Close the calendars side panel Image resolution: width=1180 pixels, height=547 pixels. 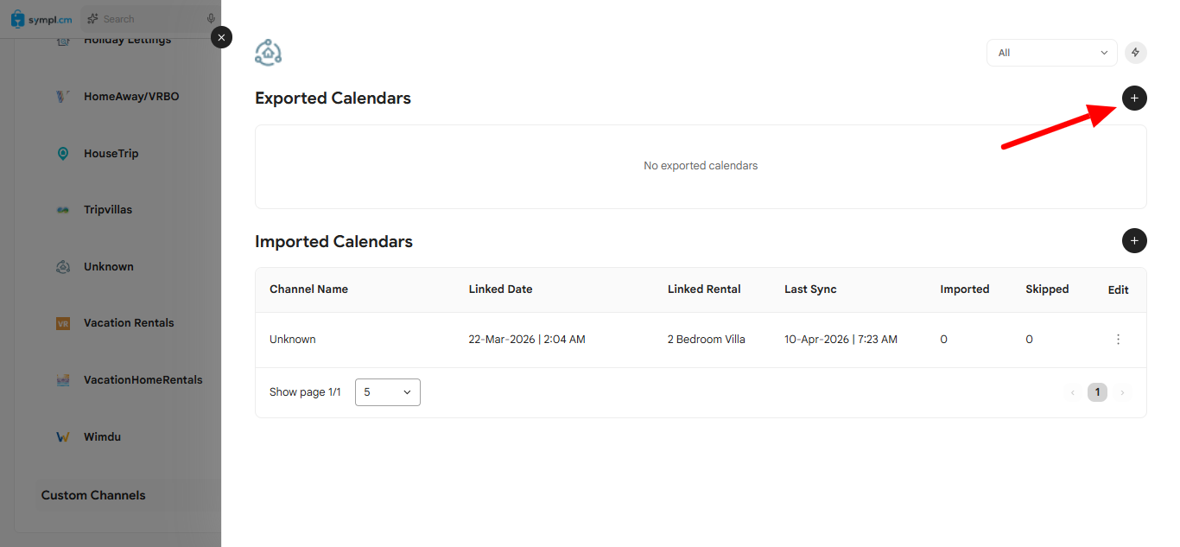point(222,37)
